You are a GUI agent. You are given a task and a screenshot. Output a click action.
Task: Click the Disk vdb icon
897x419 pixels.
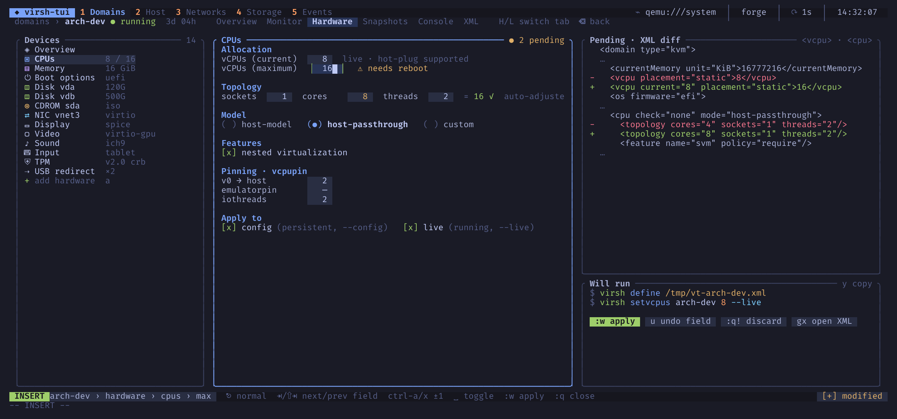coord(27,97)
